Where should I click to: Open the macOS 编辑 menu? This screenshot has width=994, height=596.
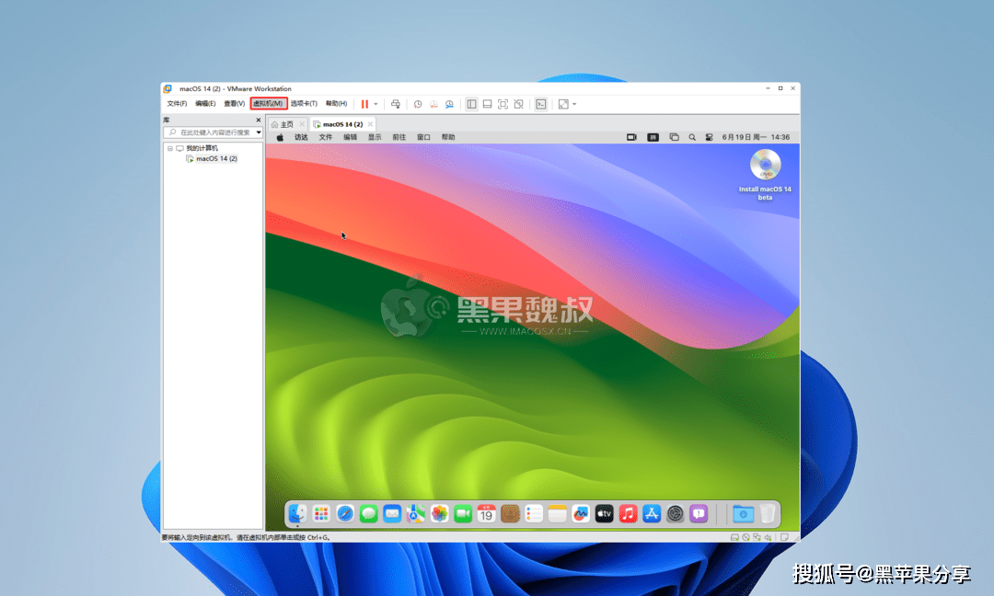[x=351, y=137]
